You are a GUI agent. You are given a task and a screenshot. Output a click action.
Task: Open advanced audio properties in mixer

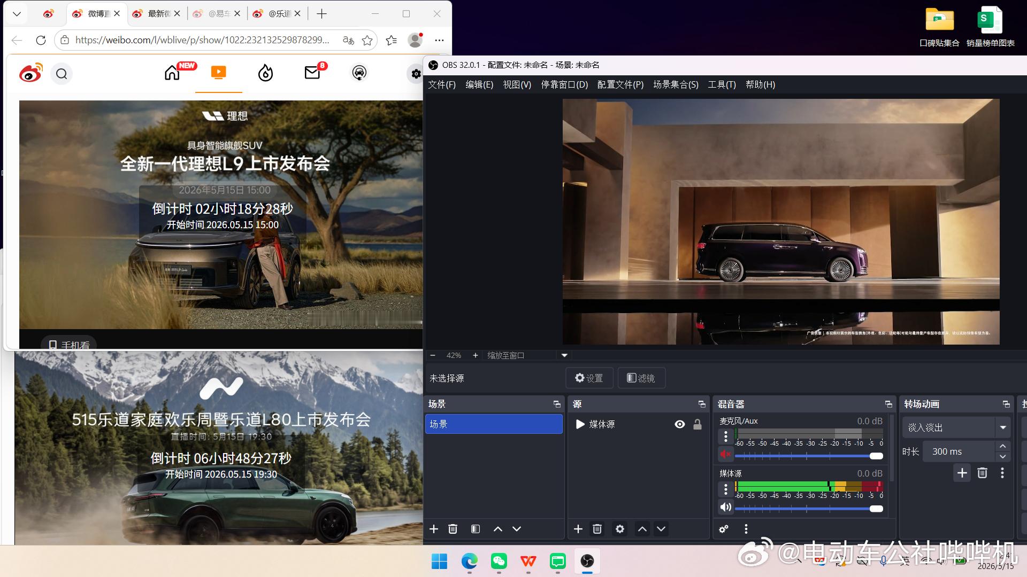pos(724,529)
